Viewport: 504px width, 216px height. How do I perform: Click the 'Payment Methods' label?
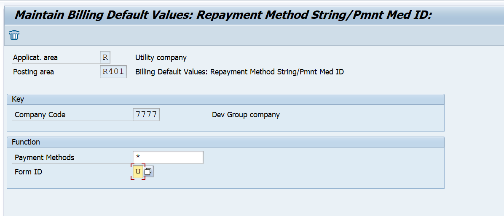(x=44, y=157)
